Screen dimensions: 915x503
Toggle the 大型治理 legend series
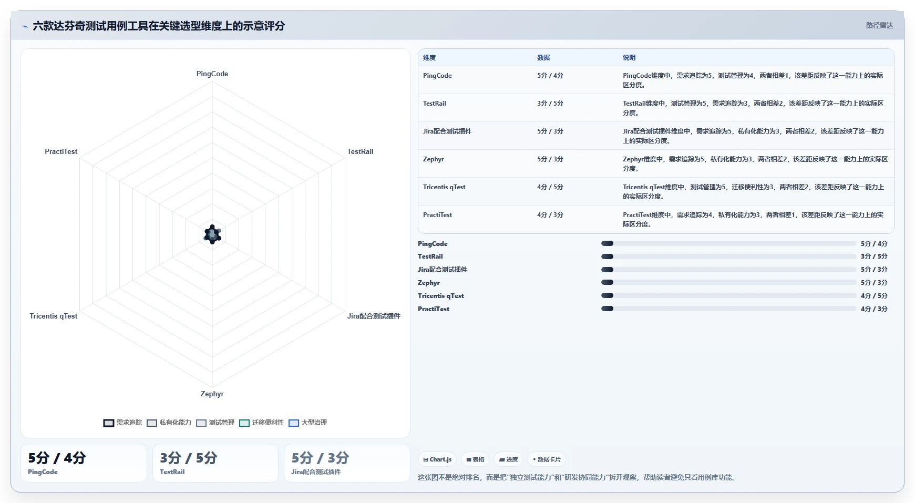[308, 423]
